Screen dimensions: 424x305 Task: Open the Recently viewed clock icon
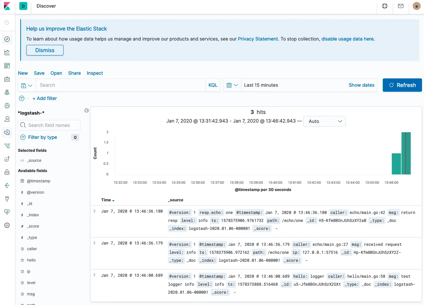[7, 23]
